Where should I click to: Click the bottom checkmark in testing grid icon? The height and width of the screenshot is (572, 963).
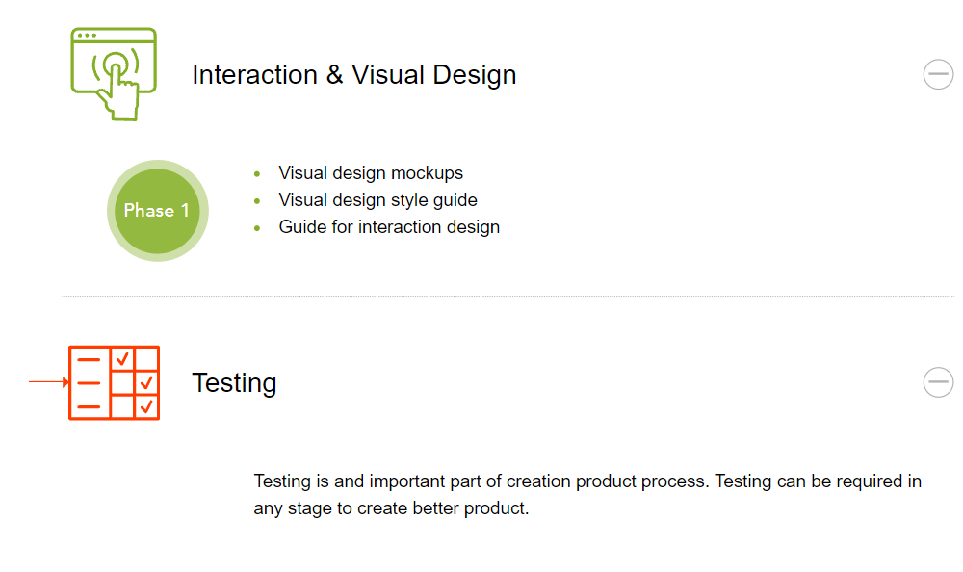(x=146, y=406)
